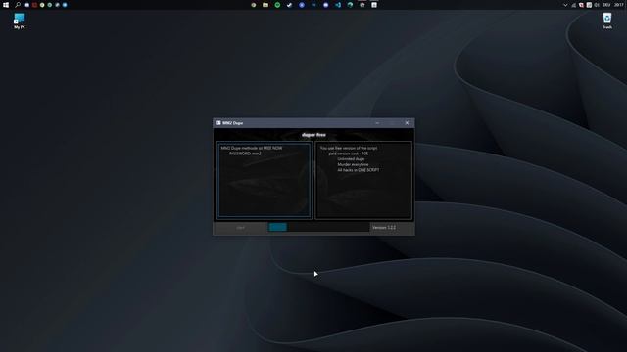Launch Steam from the taskbar
The image size is (627, 352).
[290, 5]
